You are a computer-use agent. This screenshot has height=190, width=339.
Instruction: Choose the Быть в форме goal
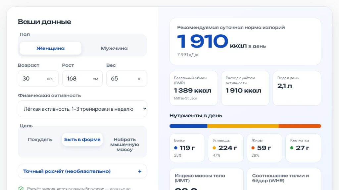click(82, 139)
